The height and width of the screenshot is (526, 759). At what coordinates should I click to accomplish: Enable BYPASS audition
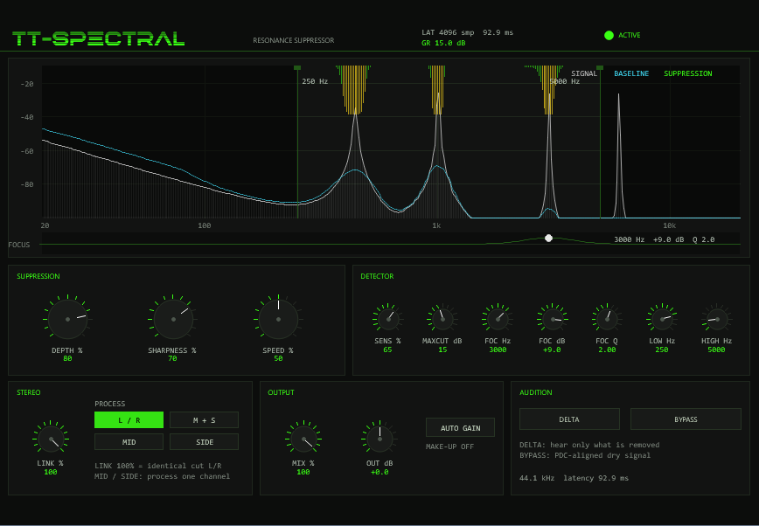[686, 419]
